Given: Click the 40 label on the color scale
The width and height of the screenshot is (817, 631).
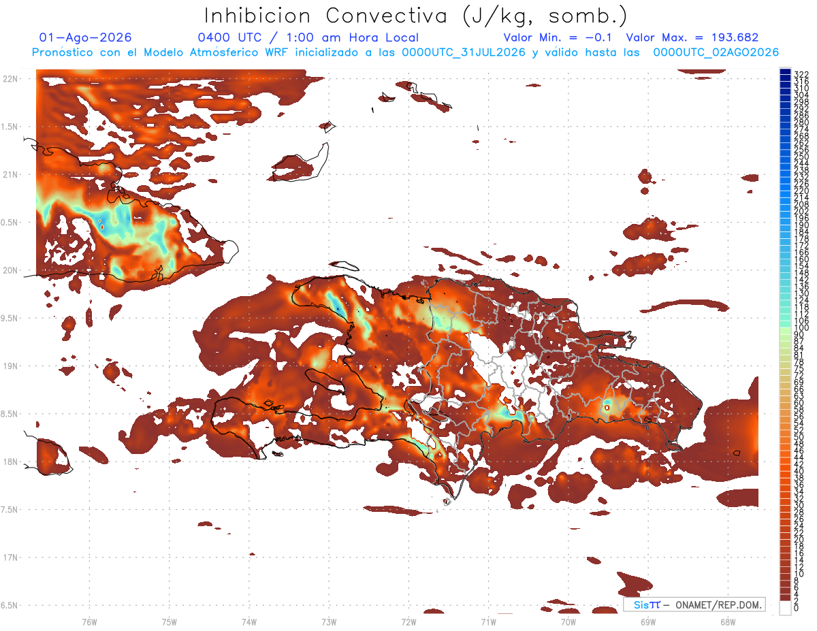Looking at the screenshot, I should coord(799,471).
